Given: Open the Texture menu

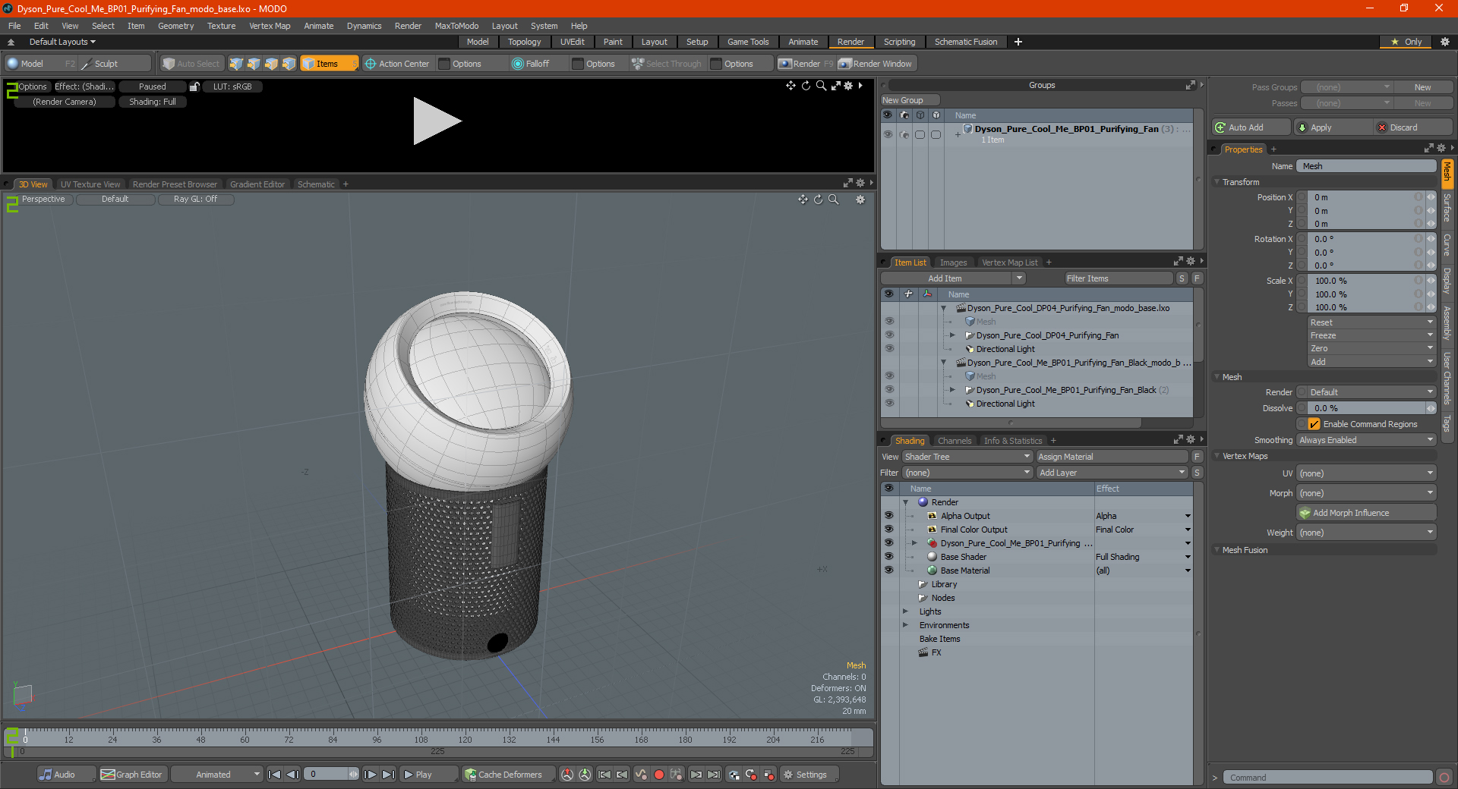Looking at the screenshot, I should pyautogui.click(x=221, y=26).
